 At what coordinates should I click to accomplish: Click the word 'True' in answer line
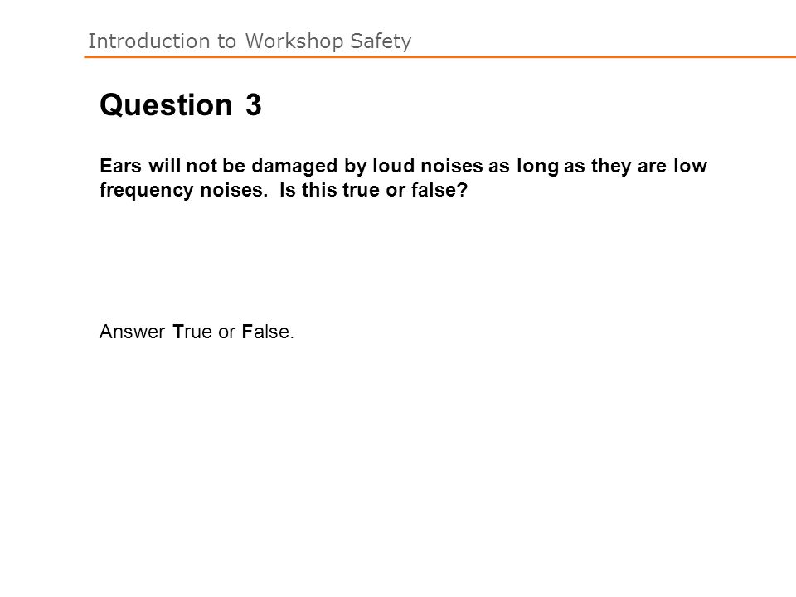click(192, 332)
